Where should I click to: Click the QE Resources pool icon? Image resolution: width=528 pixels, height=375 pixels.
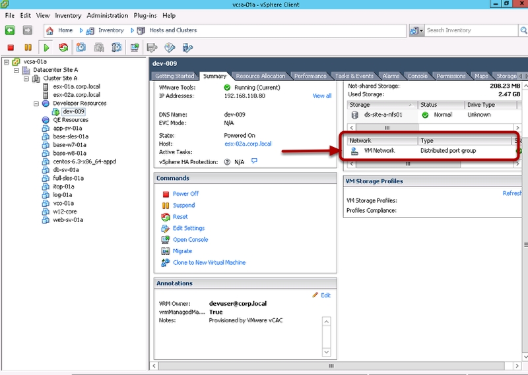(46, 120)
